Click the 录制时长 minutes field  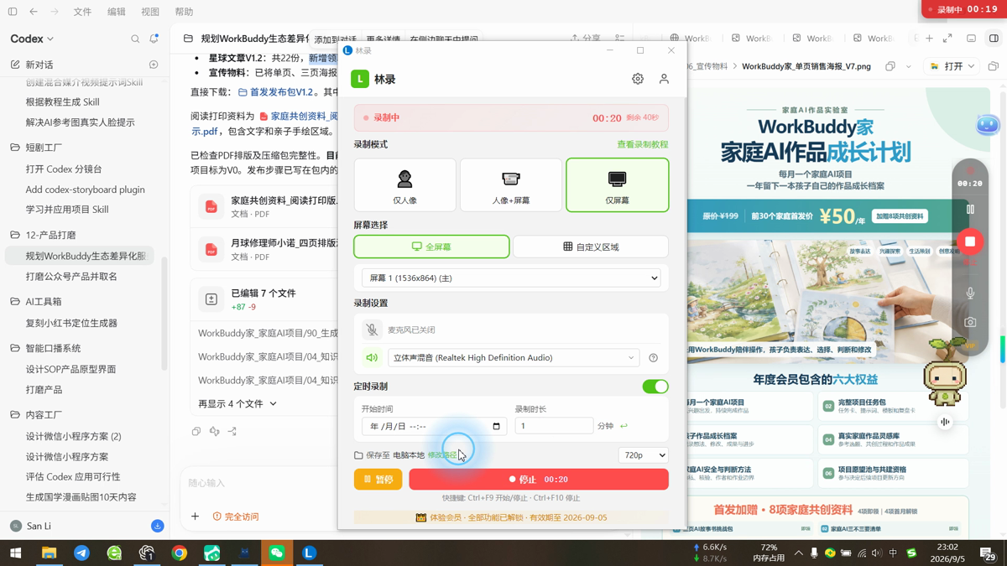click(553, 426)
